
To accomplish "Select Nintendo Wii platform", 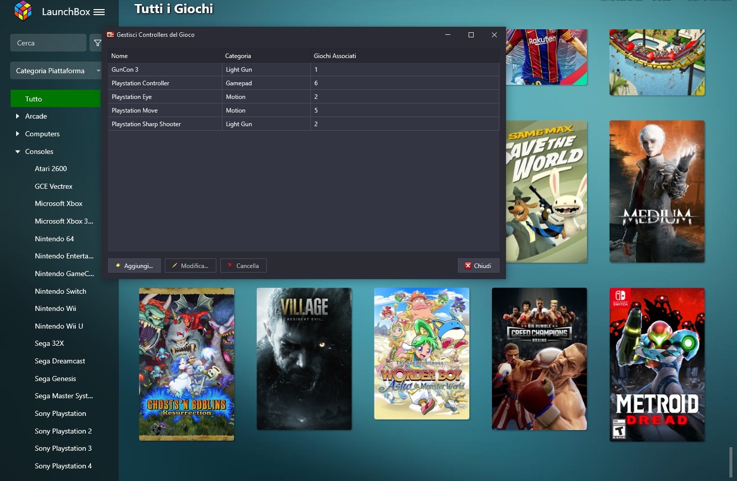I will (x=56, y=308).
